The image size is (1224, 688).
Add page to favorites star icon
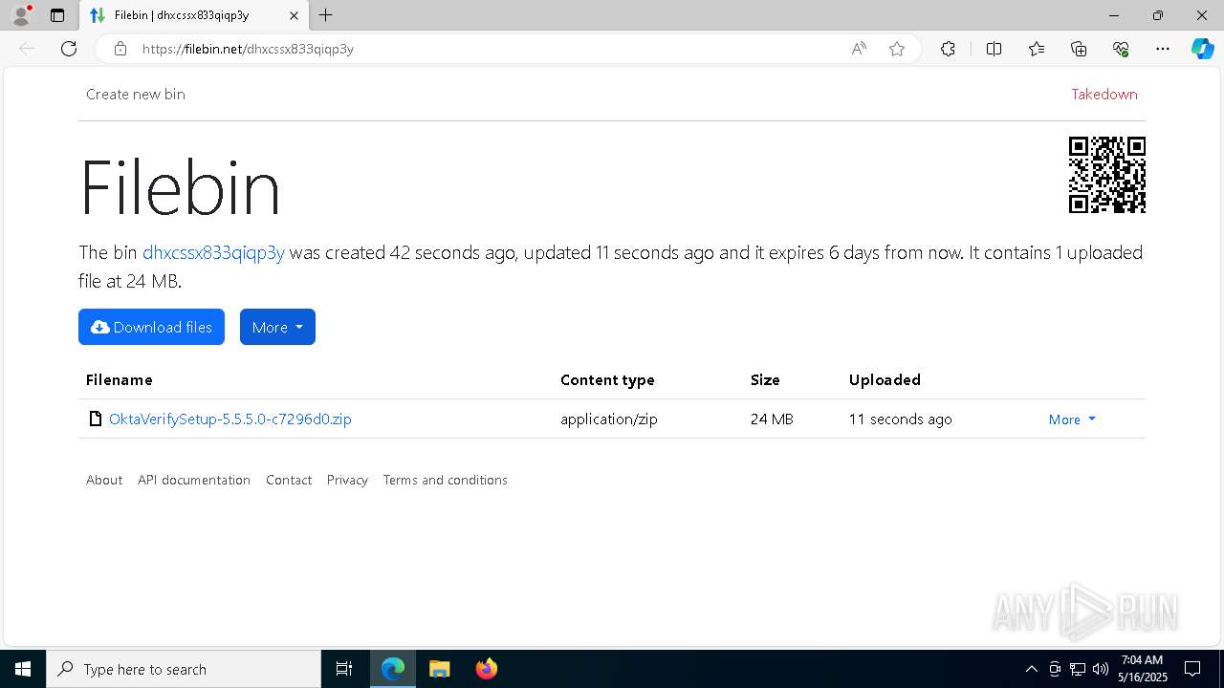coord(897,49)
